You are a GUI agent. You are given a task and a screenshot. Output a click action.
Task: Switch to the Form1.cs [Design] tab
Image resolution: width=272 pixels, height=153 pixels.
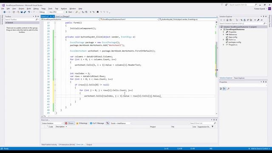pos(62,16)
